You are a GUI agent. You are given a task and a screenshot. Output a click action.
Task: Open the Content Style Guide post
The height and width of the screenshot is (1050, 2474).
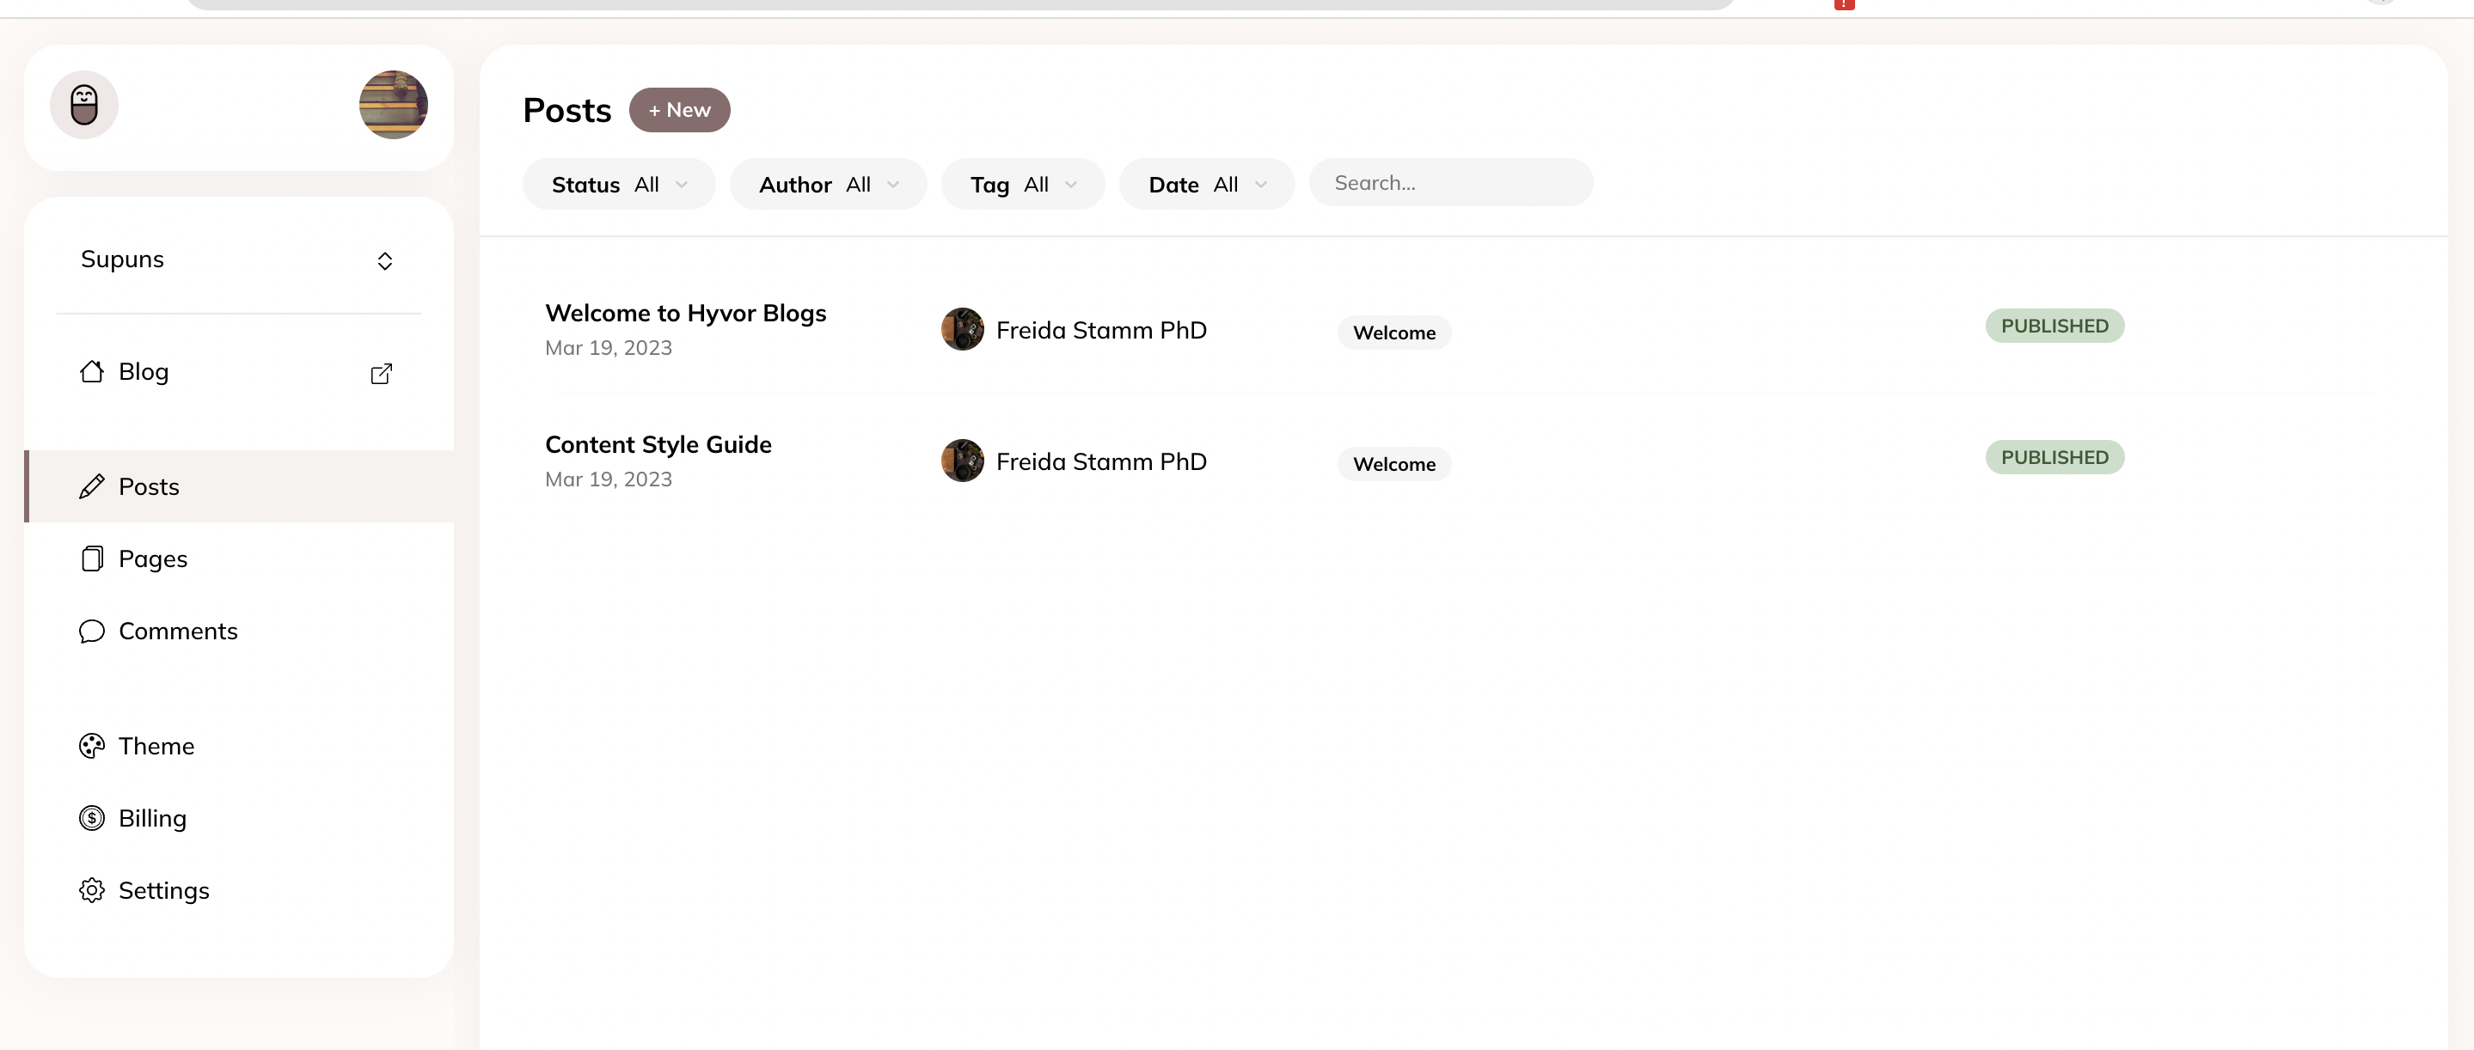(658, 445)
